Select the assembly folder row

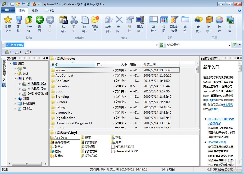[x=115, y=86]
